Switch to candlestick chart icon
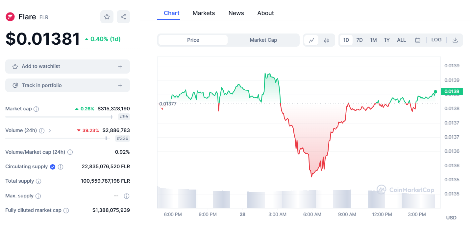Viewport: 471px width, 226px height. [x=327, y=40]
